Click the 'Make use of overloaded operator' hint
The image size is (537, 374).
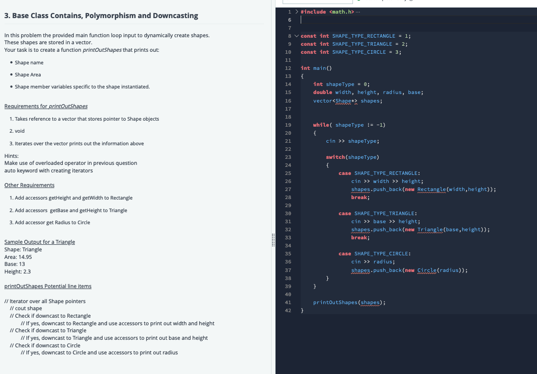tap(70, 163)
